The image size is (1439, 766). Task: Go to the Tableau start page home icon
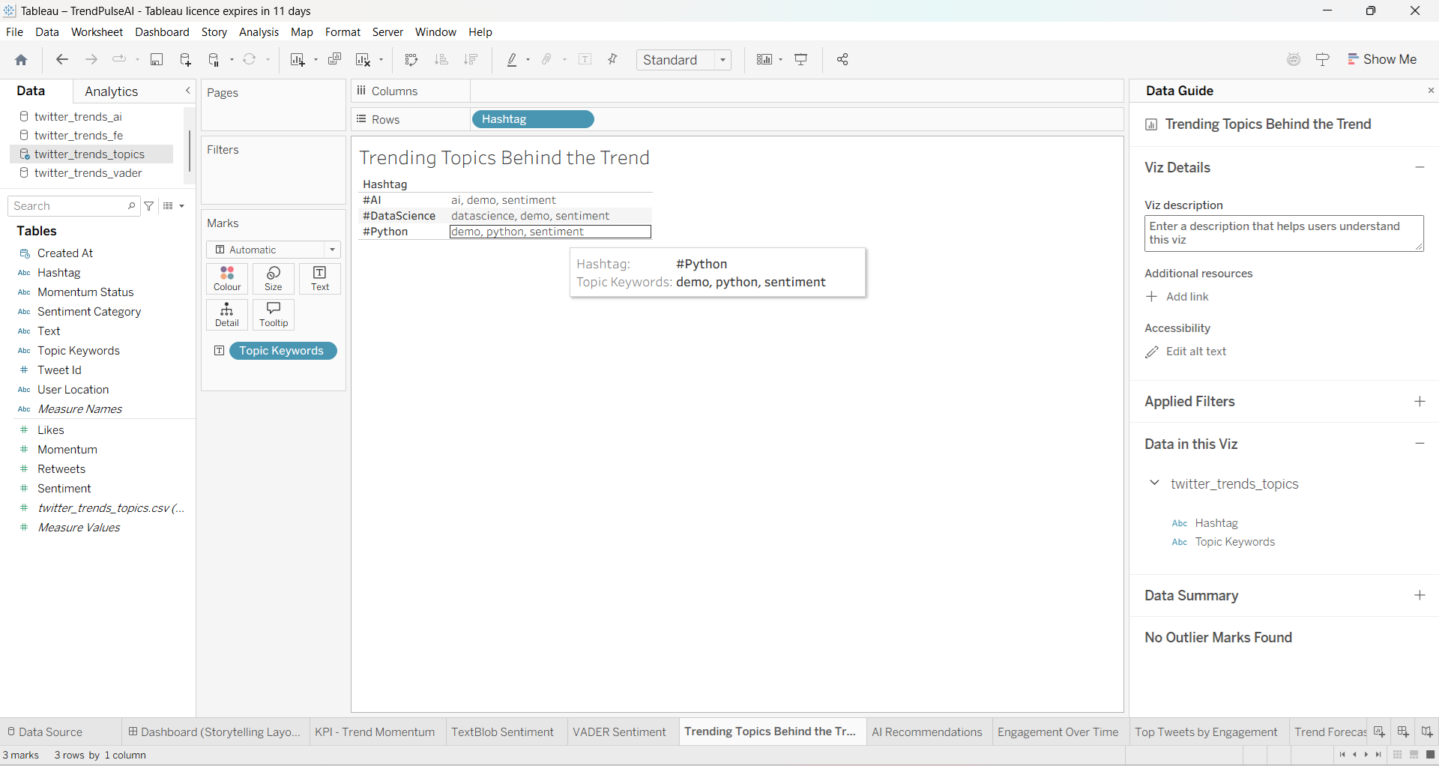21,60
